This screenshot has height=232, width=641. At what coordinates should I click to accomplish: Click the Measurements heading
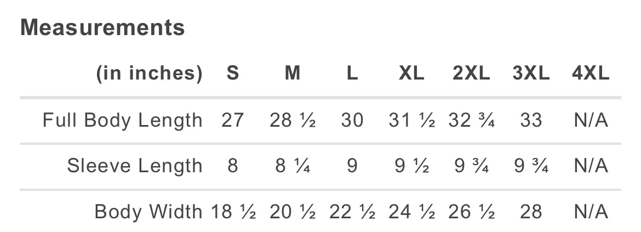pos(102,28)
